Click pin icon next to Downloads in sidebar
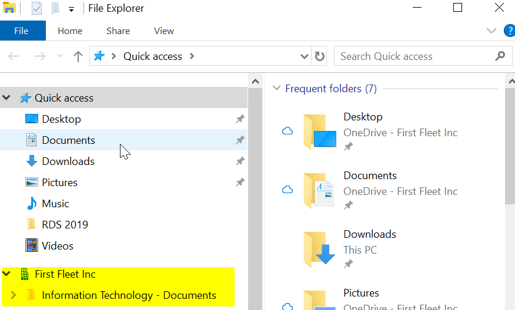The height and width of the screenshot is (310, 515). 240,161
